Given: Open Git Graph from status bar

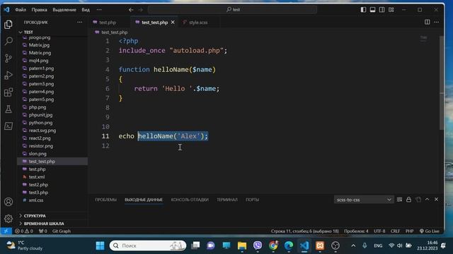Looking at the screenshot, I should point(62,231).
